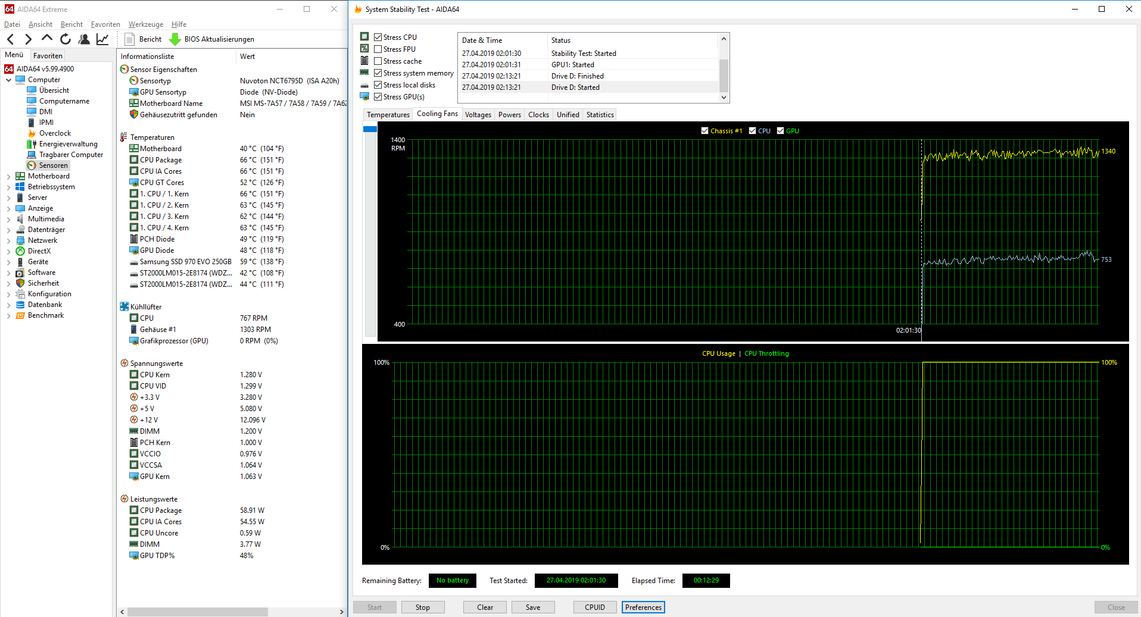Click the sensor list horizontal scrollbar
Viewport: 1141px width, 617px height.
pyautogui.click(x=197, y=612)
